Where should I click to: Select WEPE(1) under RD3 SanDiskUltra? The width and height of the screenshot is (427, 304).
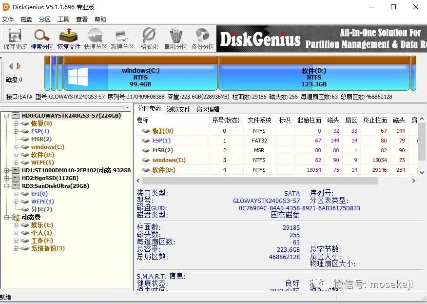(x=42, y=202)
